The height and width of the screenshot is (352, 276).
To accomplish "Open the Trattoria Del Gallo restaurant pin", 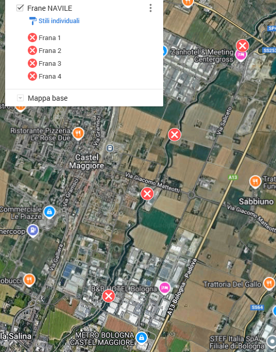I will tap(269, 283).
